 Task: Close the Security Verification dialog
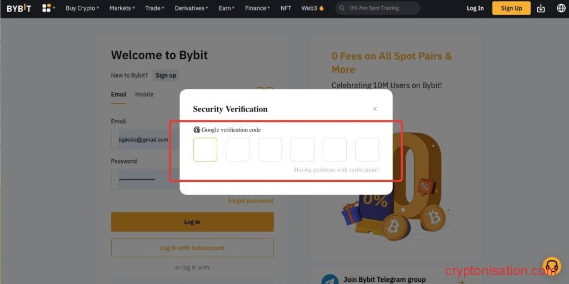click(x=375, y=109)
